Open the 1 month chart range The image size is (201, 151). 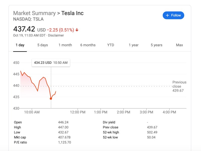point(65,45)
